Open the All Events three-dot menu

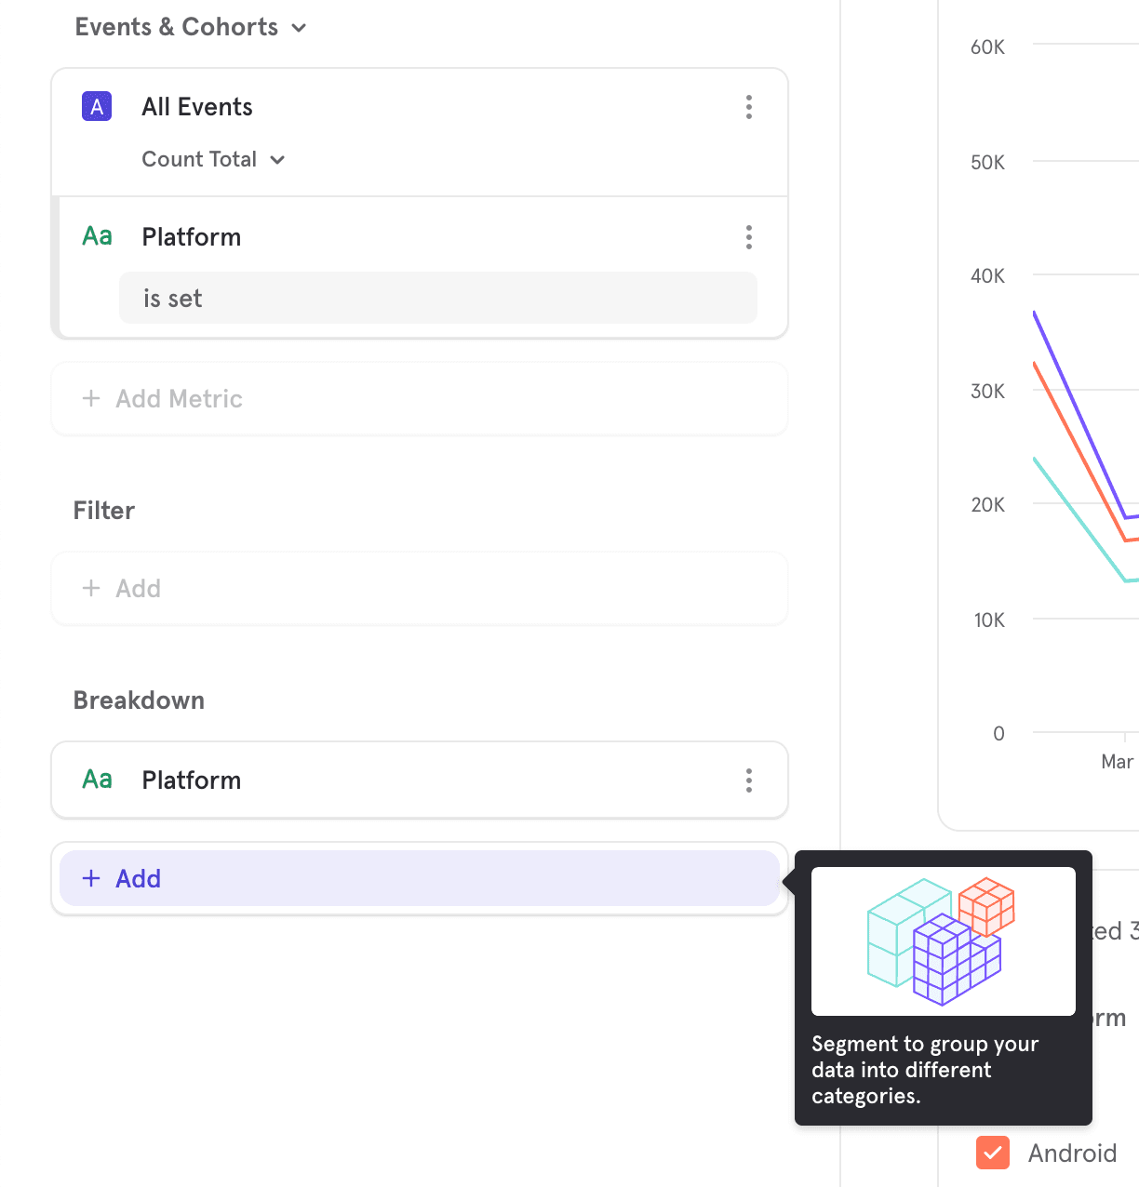tap(749, 107)
